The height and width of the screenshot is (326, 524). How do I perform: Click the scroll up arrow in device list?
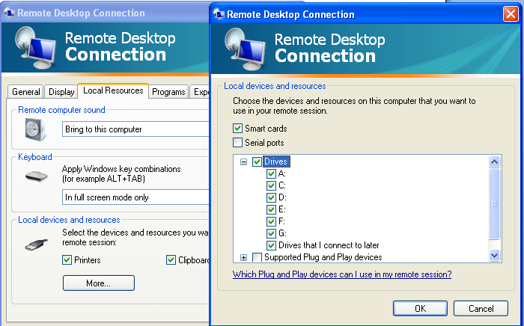494,162
